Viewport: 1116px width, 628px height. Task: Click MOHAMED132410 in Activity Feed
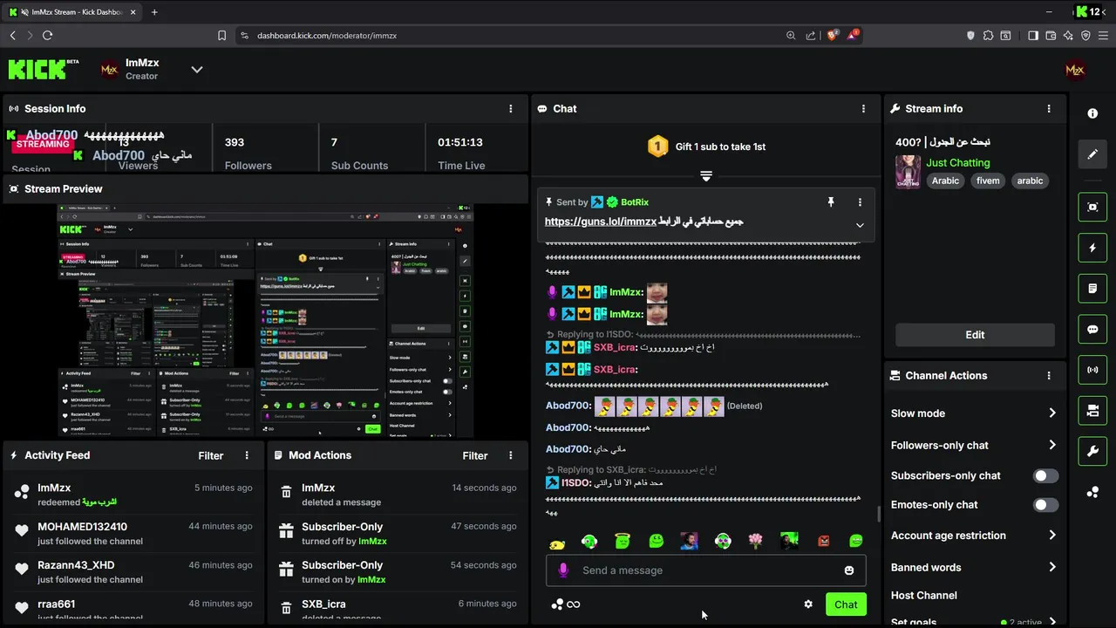(82, 527)
